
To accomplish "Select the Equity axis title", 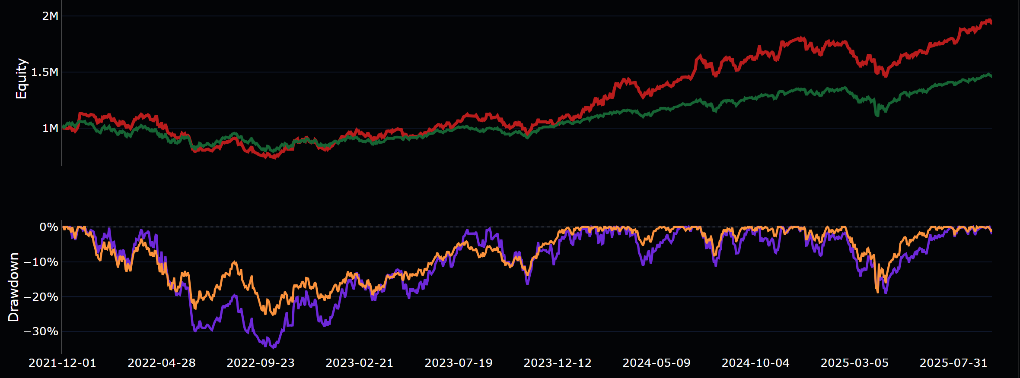I will 21,79.
